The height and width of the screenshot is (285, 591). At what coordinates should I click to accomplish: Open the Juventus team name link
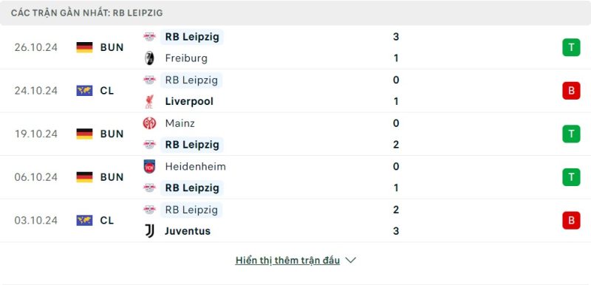[188, 231]
